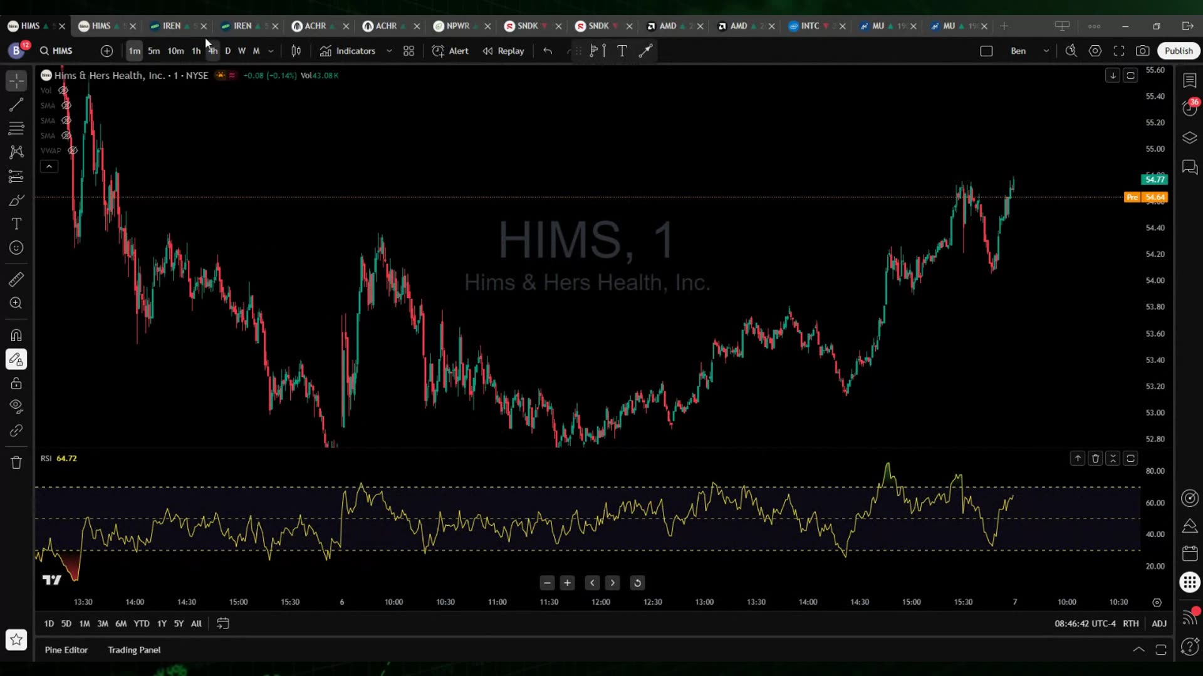Select the text annotation tool
1203x676 pixels.
coord(16,223)
